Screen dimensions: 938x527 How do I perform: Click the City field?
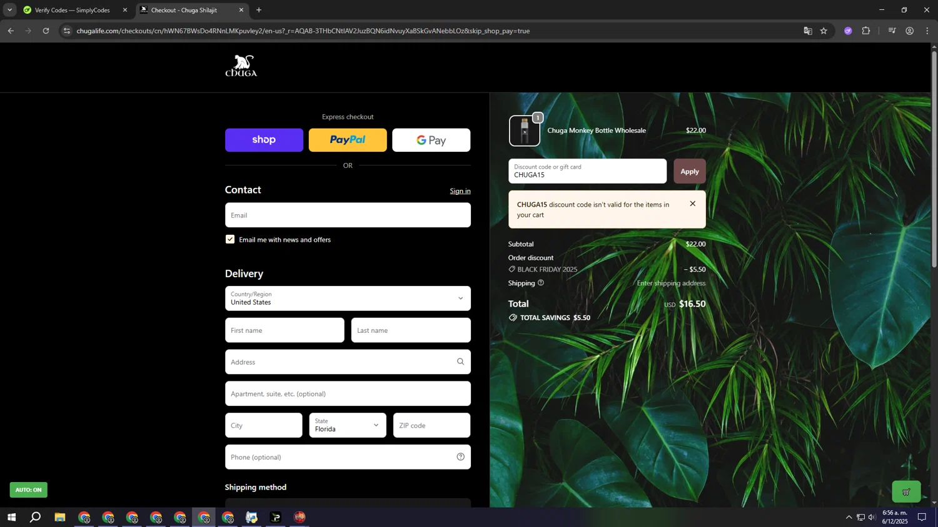264,425
